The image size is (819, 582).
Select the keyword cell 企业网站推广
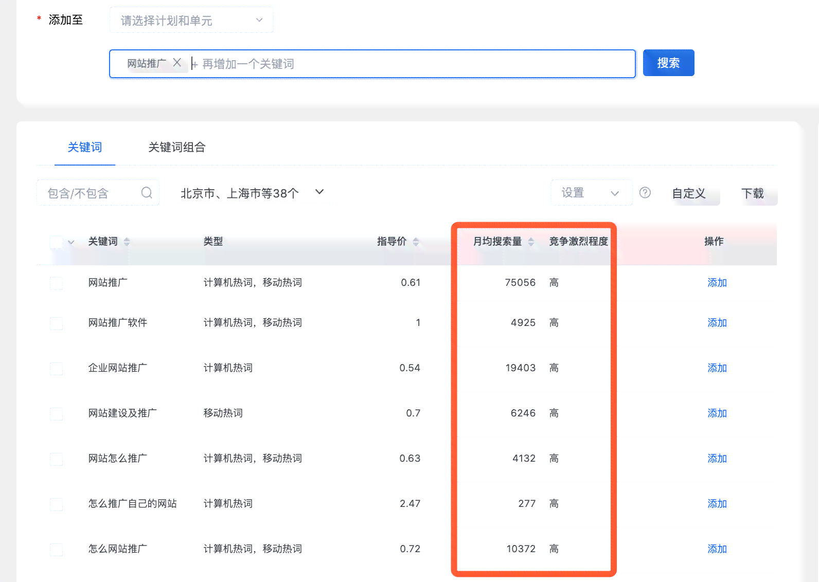[x=118, y=368]
